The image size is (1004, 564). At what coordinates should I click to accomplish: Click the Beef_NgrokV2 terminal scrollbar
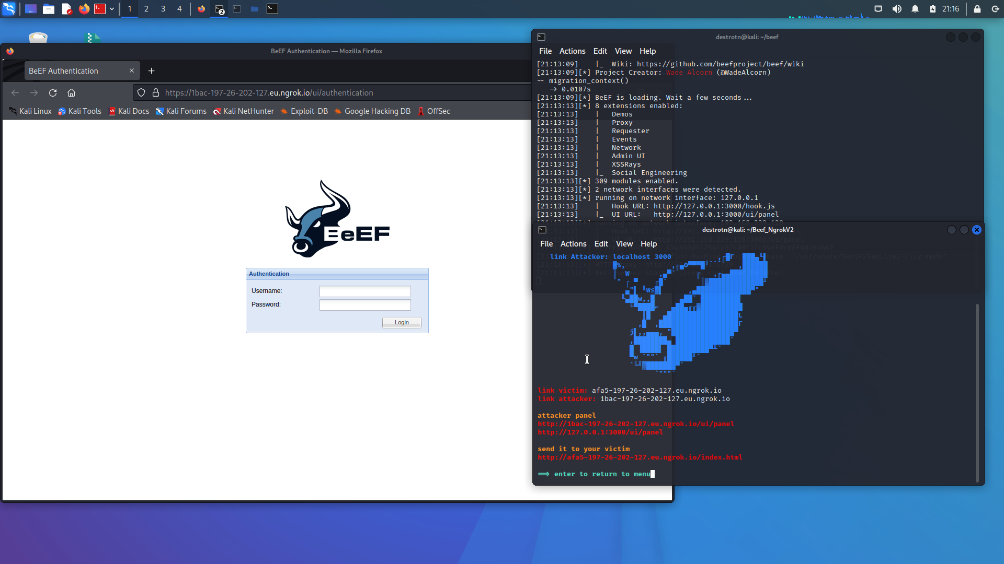tap(977, 393)
